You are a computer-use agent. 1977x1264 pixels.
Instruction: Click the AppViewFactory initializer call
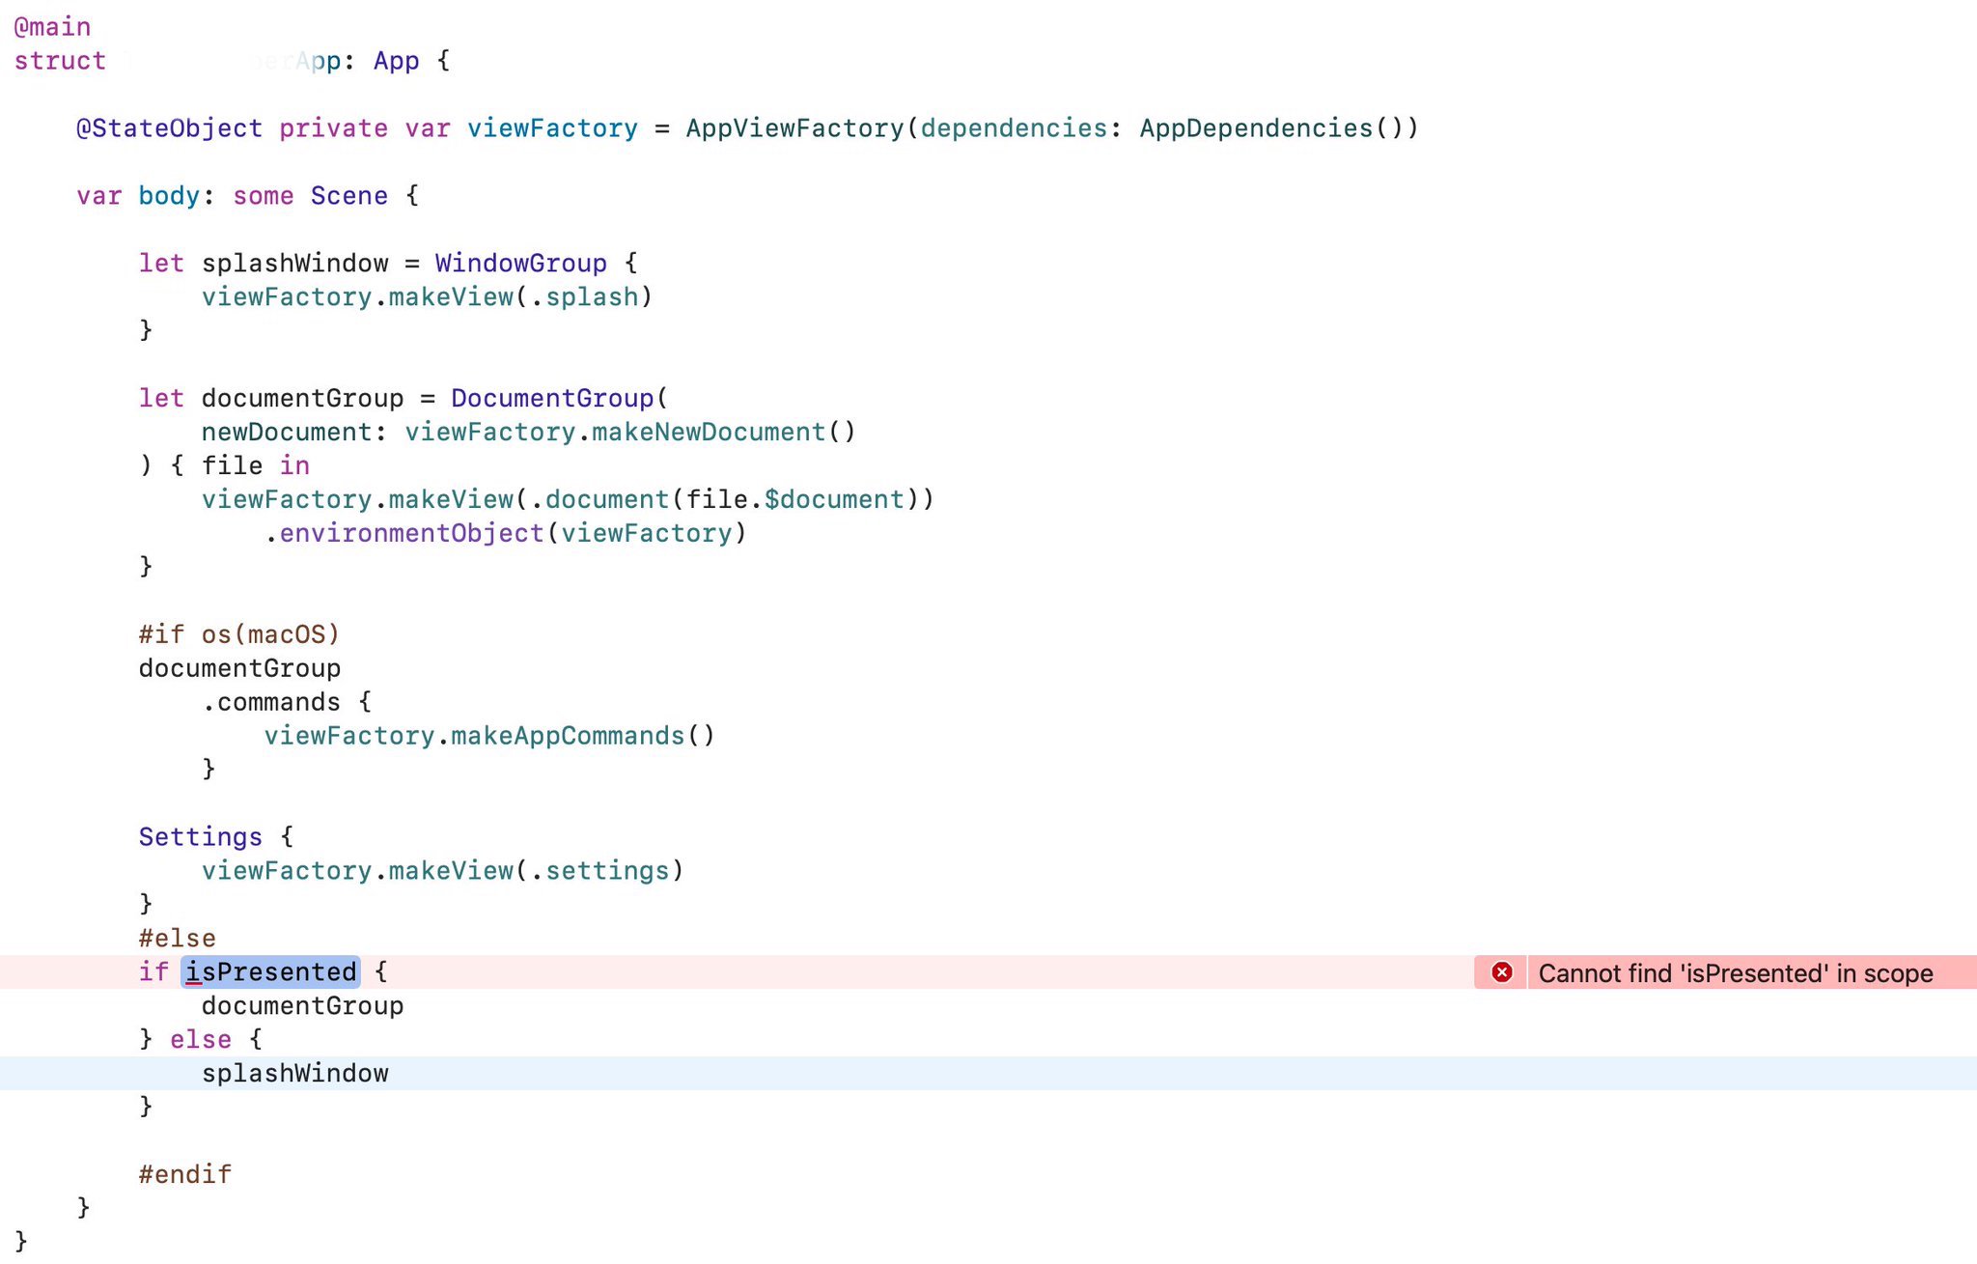(794, 128)
